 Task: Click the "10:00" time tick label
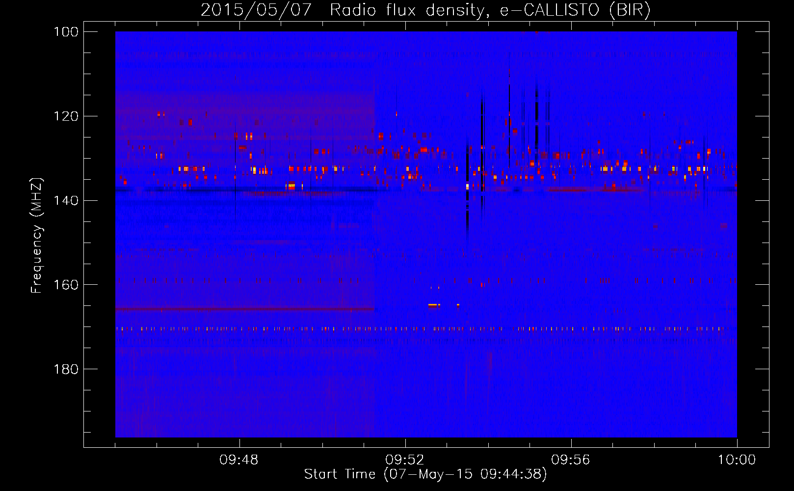pyautogui.click(x=737, y=460)
